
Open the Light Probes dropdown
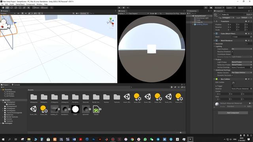pos(242,62)
